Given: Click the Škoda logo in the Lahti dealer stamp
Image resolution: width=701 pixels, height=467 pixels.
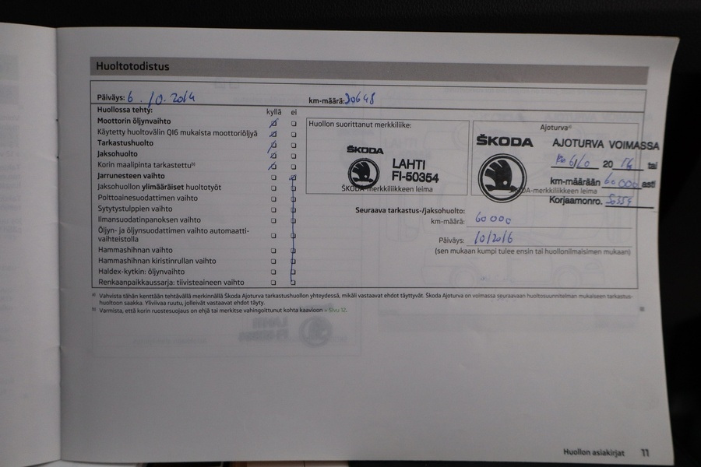Looking at the screenshot, I should point(363,173).
